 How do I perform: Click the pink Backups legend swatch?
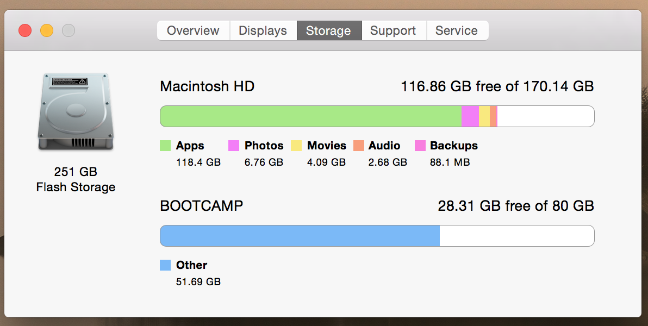click(x=420, y=146)
